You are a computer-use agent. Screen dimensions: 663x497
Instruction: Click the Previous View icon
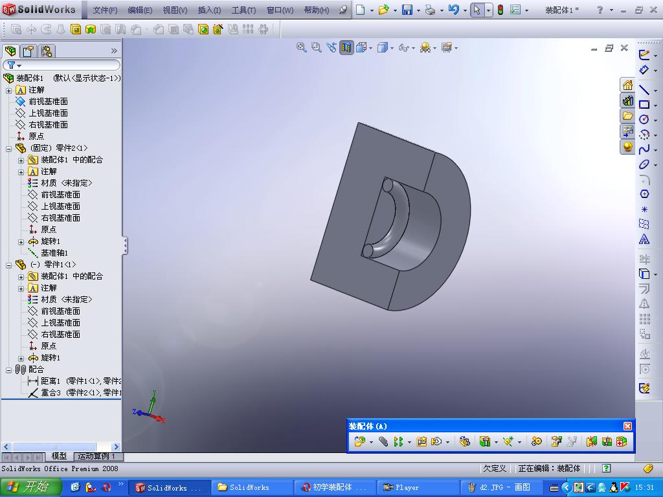[331, 48]
